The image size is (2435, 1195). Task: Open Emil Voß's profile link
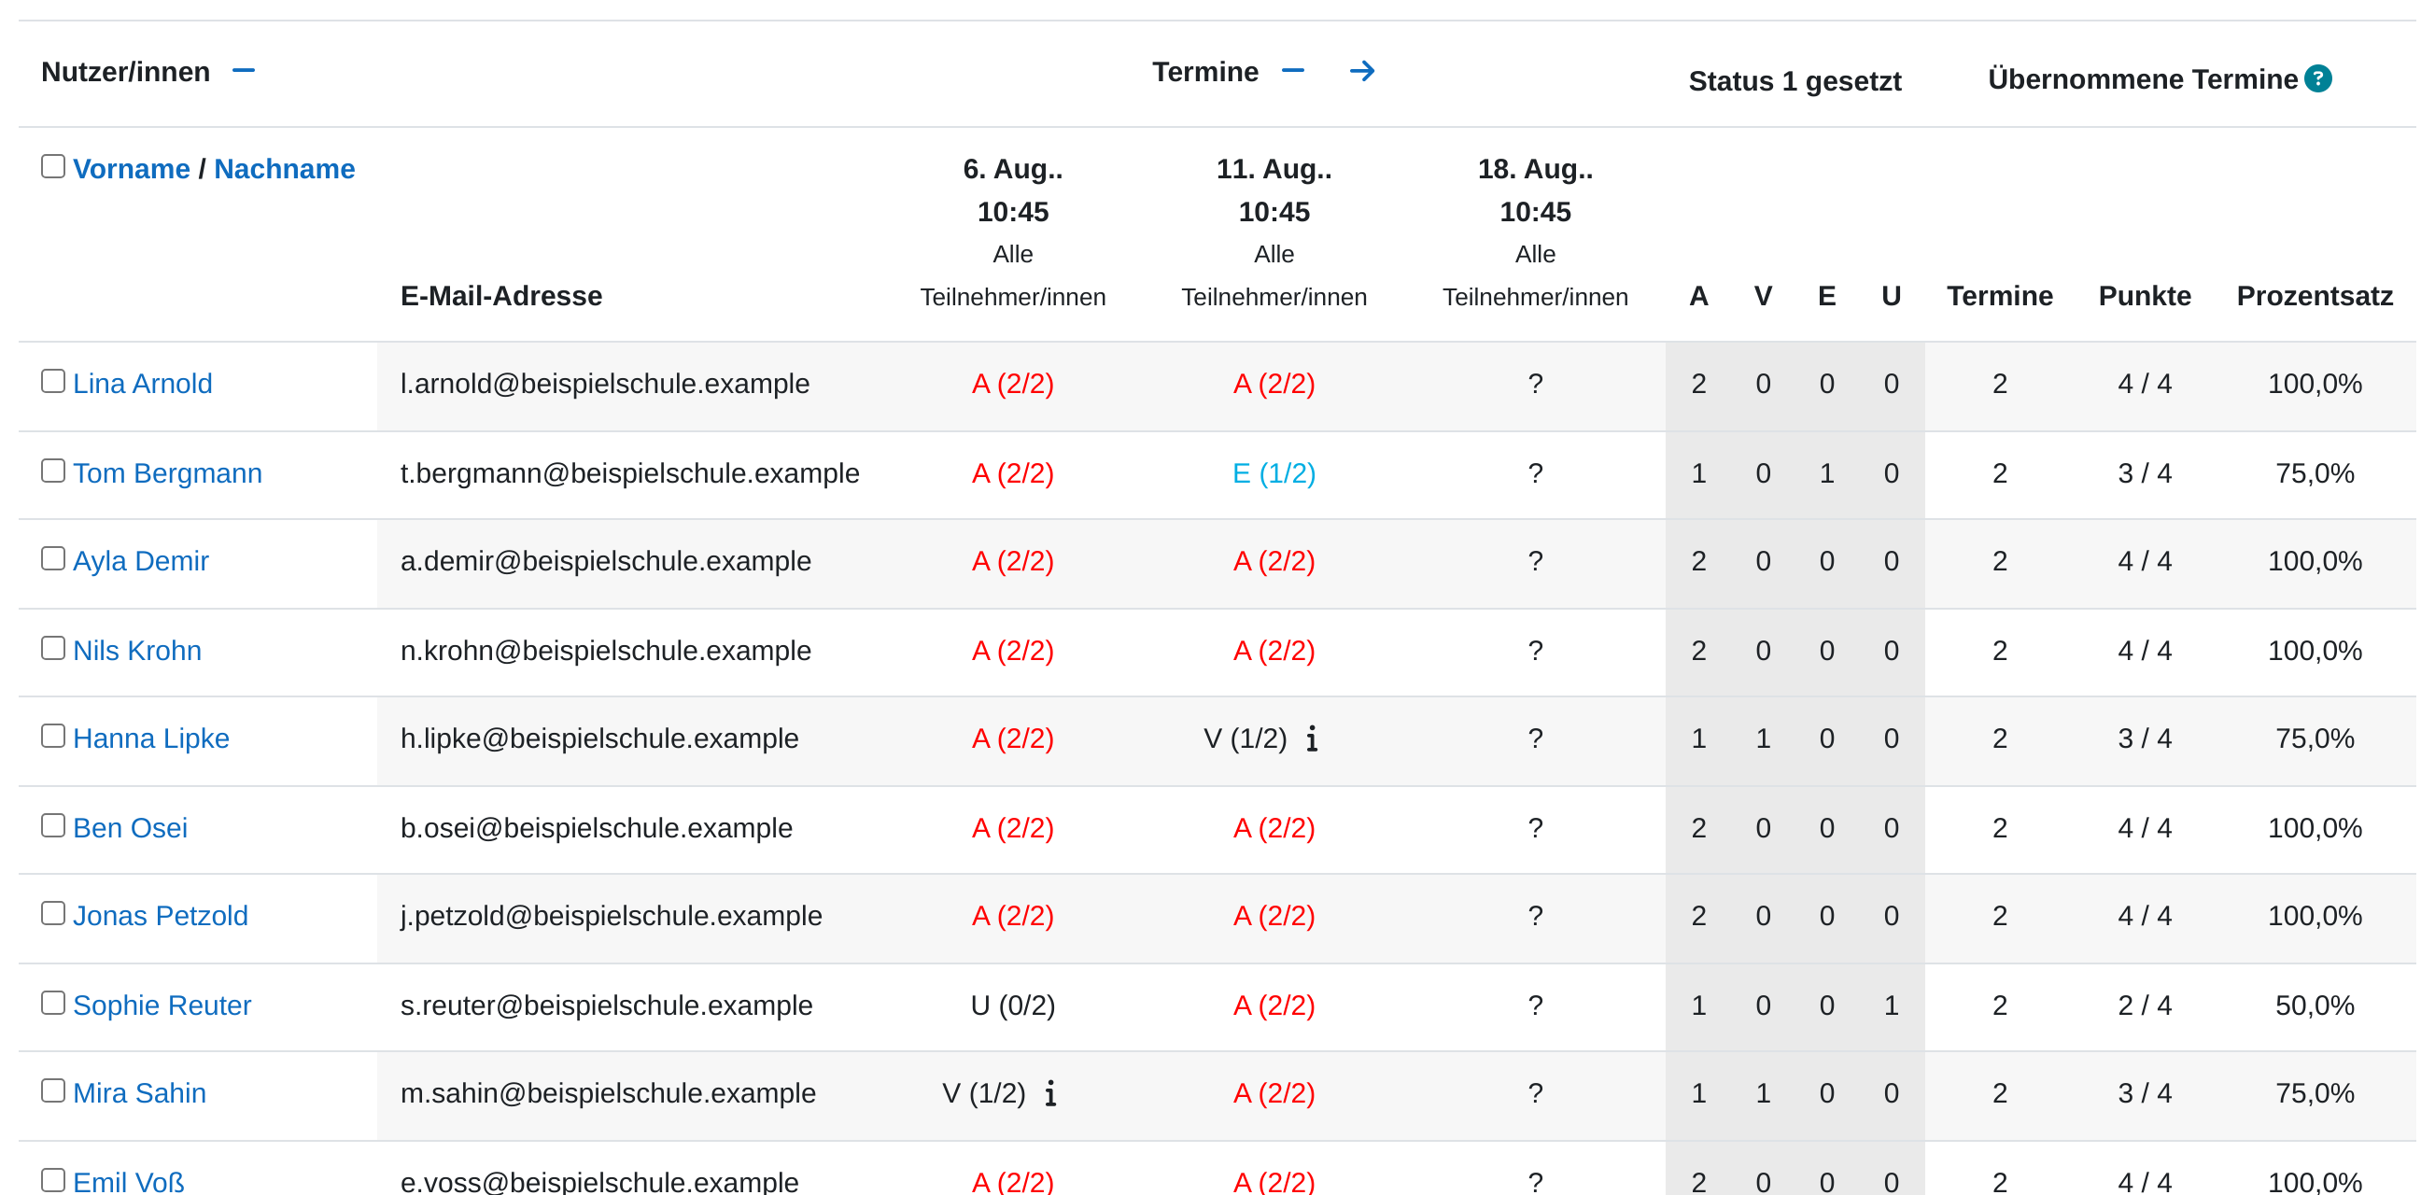tap(129, 1182)
